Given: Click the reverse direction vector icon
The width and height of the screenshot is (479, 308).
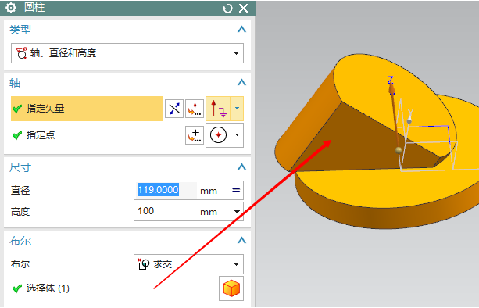Looking at the screenshot, I should (174, 109).
